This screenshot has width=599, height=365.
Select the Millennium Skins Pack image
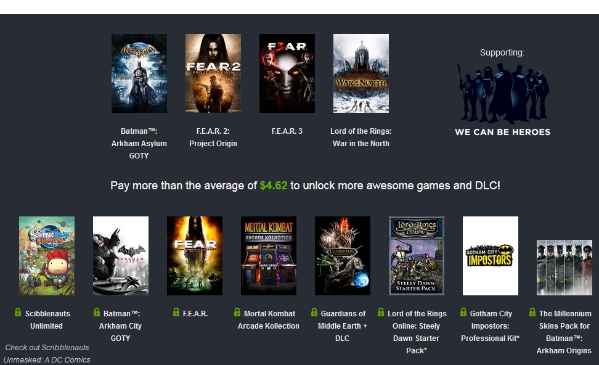point(564,268)
